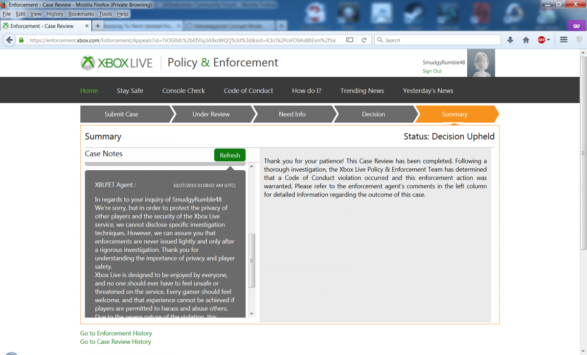Click the Summary section heading
587x355 pixels.
(x=103, y=136)
